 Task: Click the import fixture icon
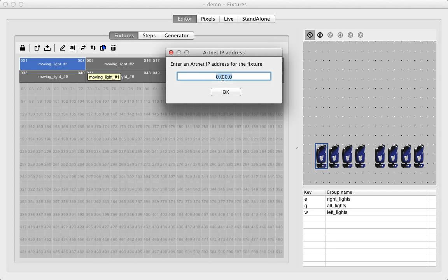tap(37, 48)
